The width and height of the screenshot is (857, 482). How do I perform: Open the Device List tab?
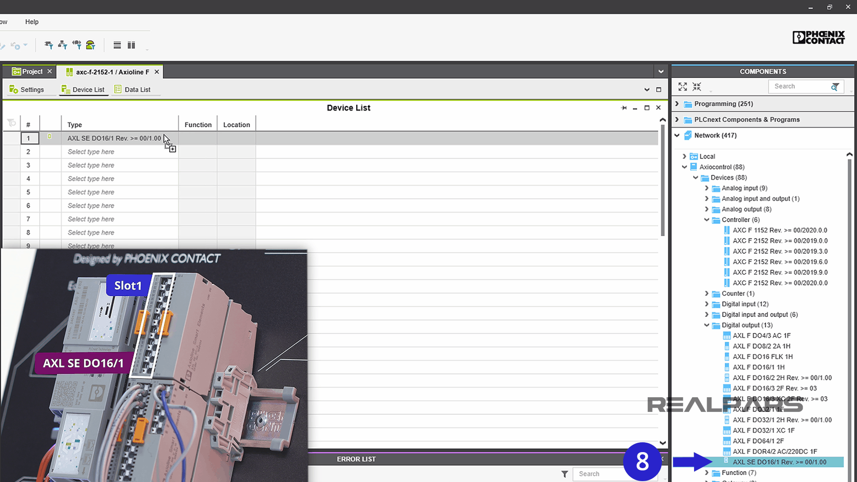click(83, 90)
